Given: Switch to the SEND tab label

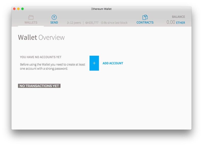Looking at the screenshot, I should 54,23.
